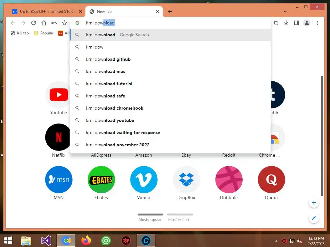Reload the current page
This screenshot has width=330, height=247.
coord(34,23)
